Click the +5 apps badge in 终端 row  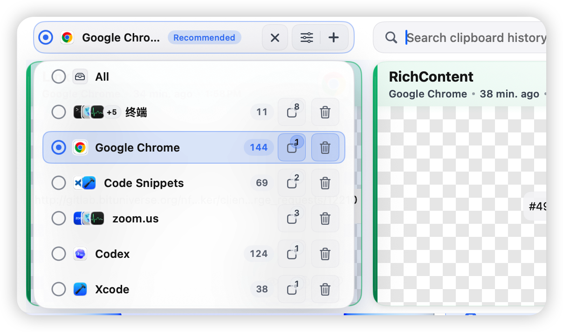[112, 112]
